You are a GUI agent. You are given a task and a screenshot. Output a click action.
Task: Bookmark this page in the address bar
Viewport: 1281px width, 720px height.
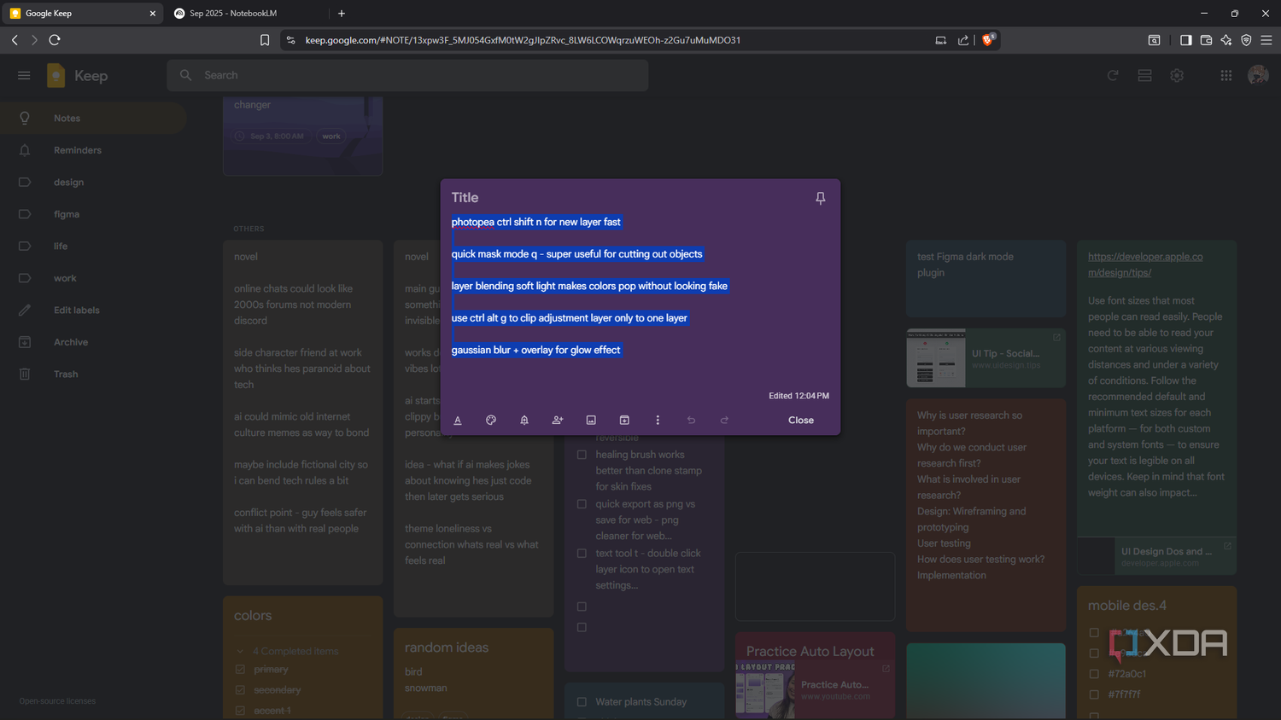click(x=265, y=40)
